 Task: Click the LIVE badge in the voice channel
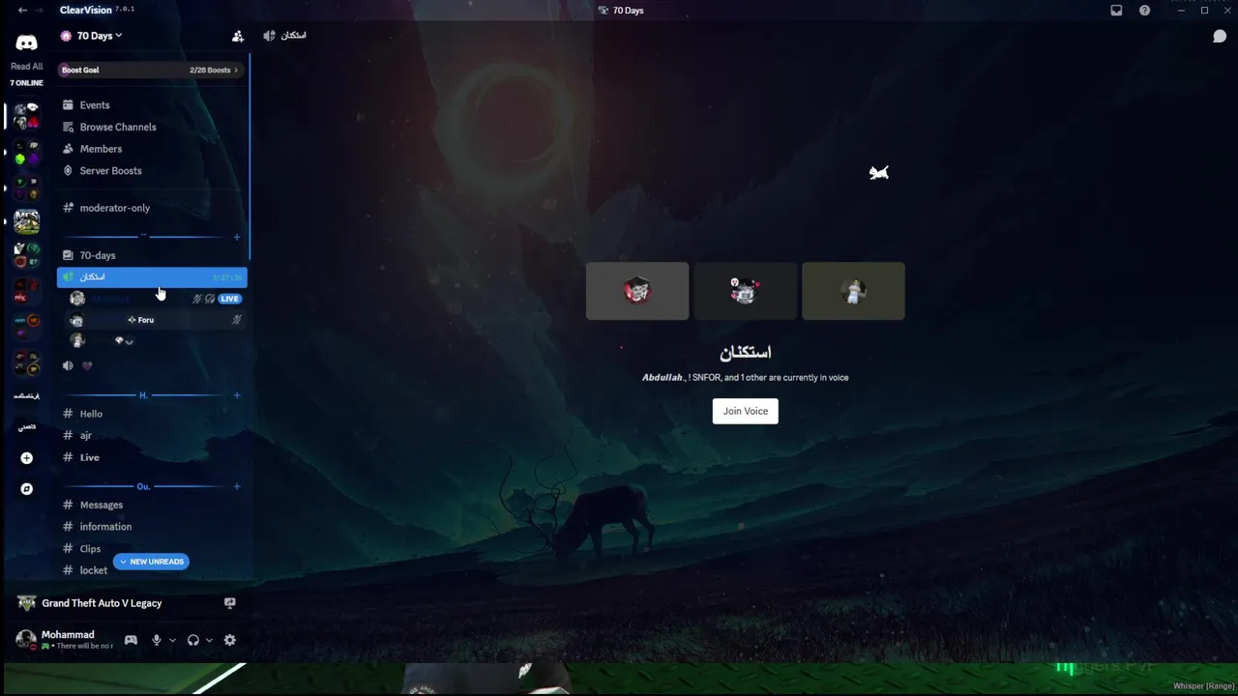[x=229, y=299]
